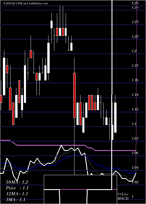Click the 1.23 price axis label
Image resolution: width=146 pixels, height=204 pixels.
[135, 22]
